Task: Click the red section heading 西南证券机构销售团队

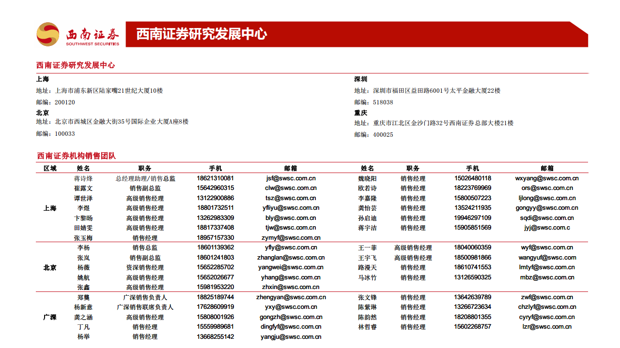Action: tap(77, 156)
